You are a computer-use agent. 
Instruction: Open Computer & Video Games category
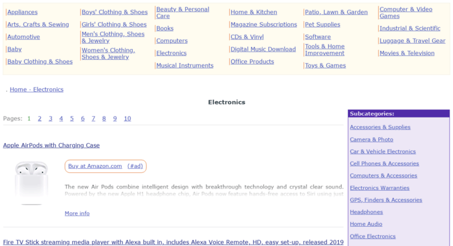tap(406, 13)
